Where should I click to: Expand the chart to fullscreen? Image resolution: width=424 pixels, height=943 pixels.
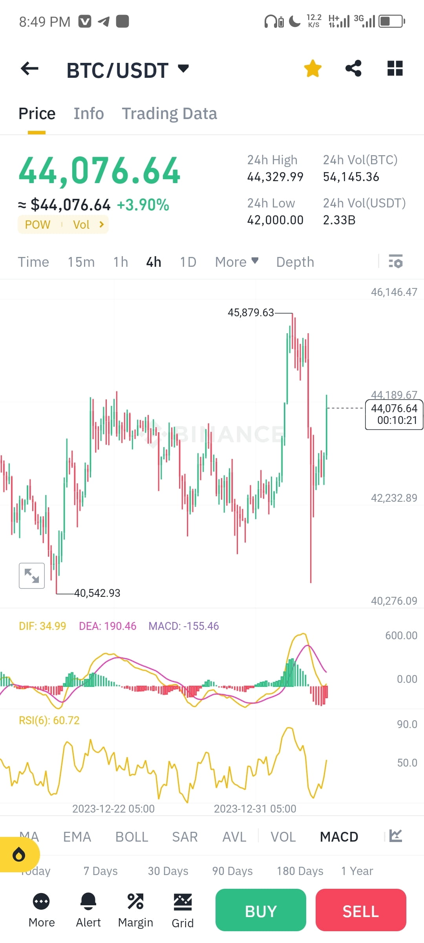click(31, 576)
